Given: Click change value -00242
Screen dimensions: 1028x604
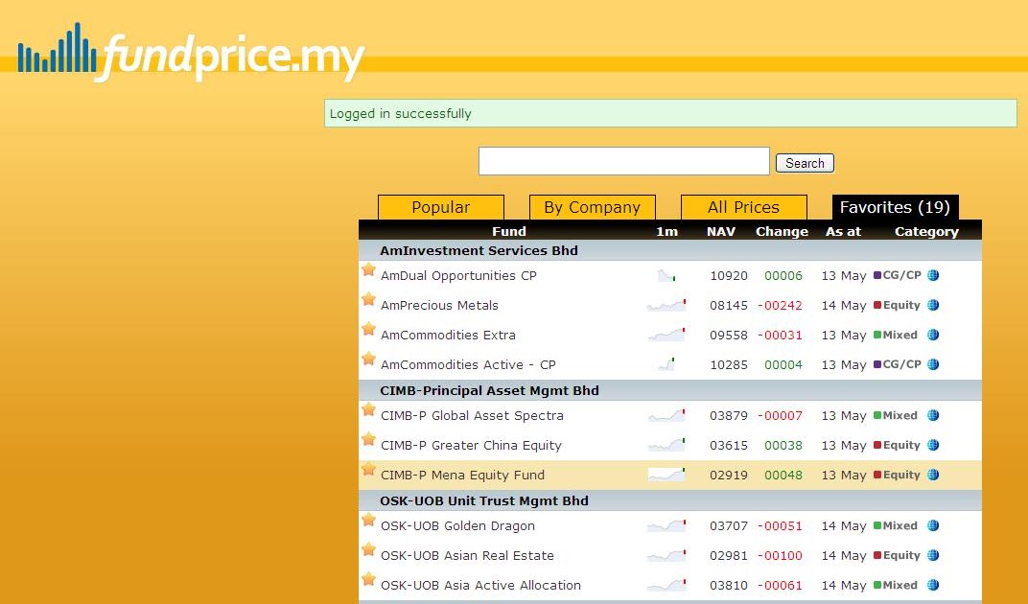Looking at the screenshot, I should tap(780, 305).
